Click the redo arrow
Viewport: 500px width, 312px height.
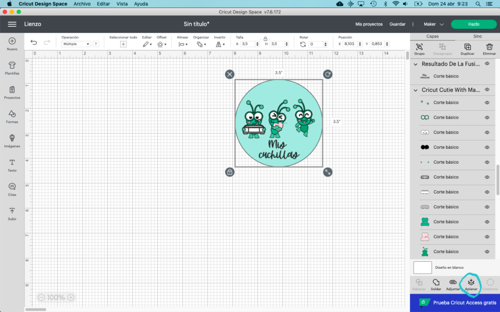[x=46, y=43]
